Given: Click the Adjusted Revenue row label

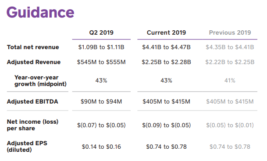Looking at the screenshot, I should point(34,62).
